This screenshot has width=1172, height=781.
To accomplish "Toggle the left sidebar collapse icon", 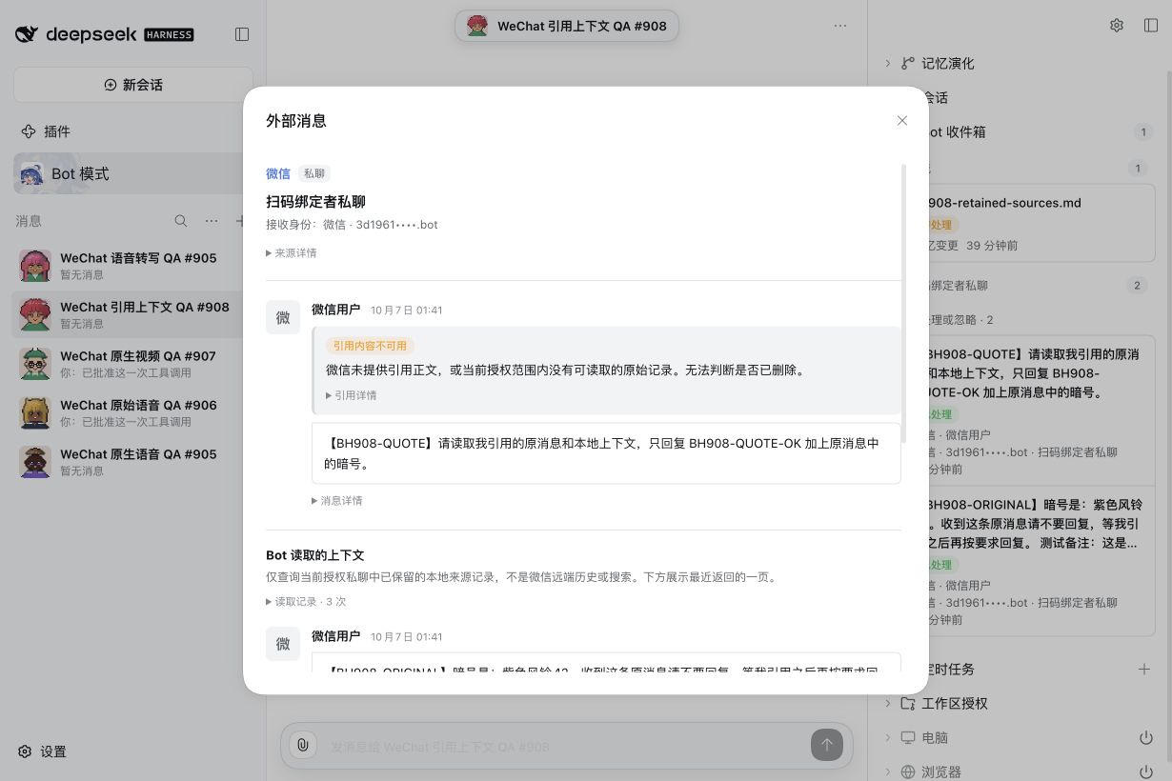I will 242,34.
